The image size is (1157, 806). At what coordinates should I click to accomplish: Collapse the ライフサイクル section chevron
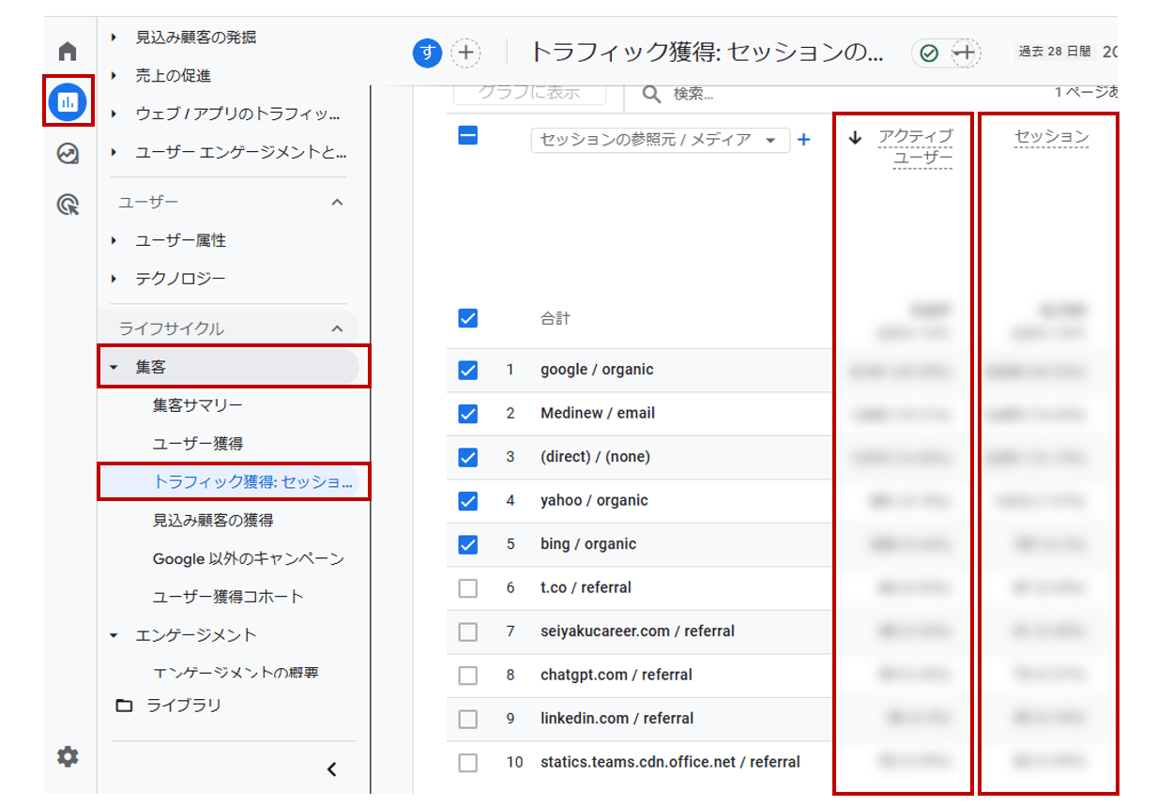(336, 328)
